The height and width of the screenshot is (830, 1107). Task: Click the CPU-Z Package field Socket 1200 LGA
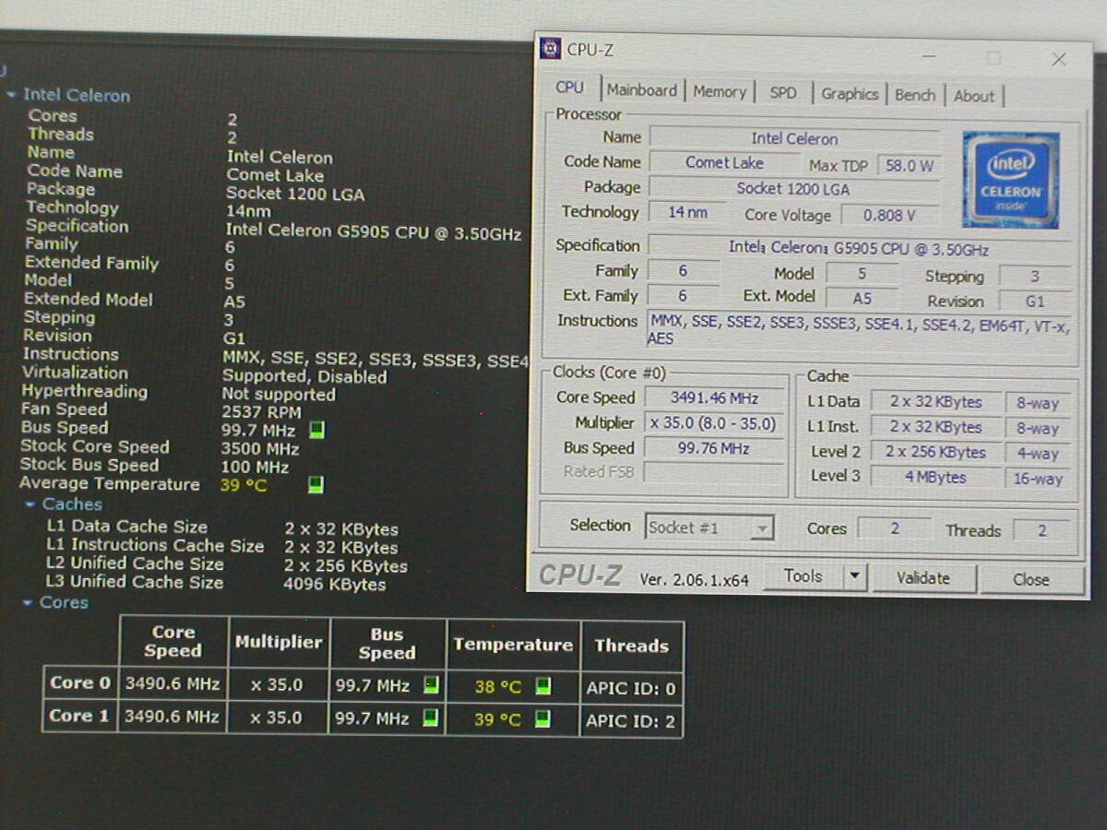pos(794,189)
